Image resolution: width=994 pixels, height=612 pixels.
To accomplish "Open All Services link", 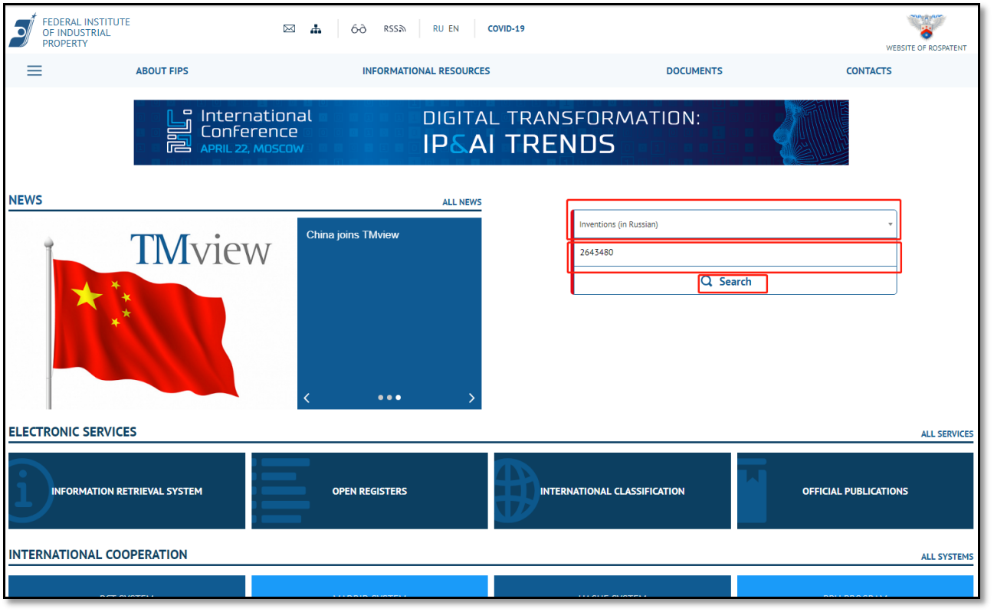I will (x=946, y=434).
